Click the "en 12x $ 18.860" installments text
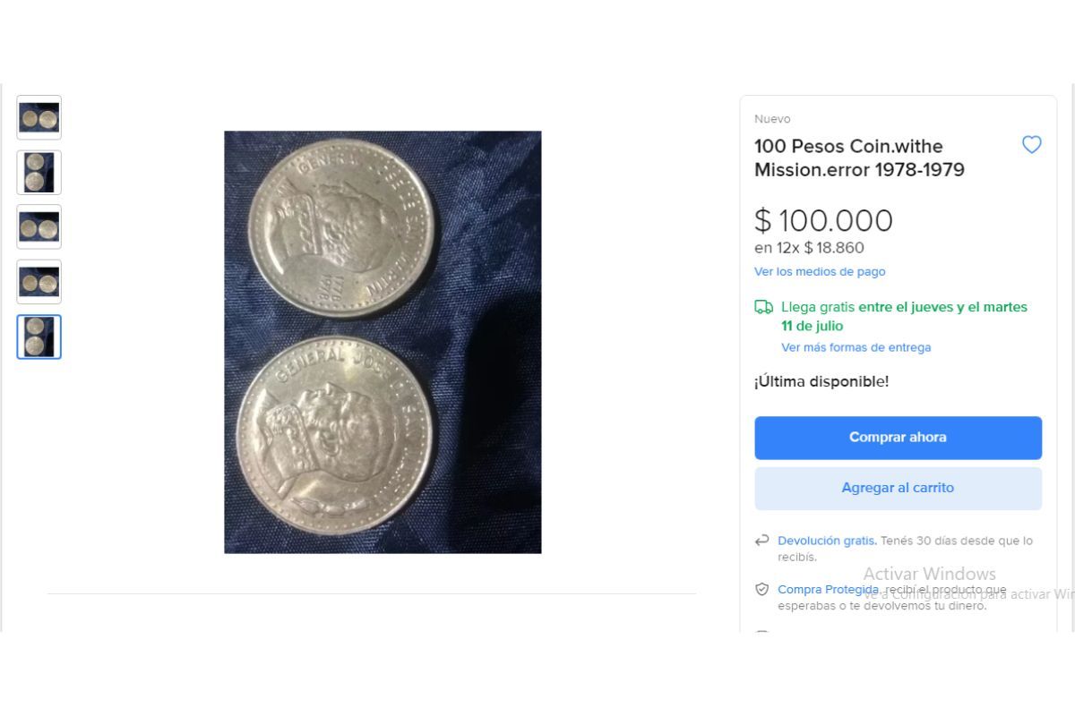 tap(809, 248)
